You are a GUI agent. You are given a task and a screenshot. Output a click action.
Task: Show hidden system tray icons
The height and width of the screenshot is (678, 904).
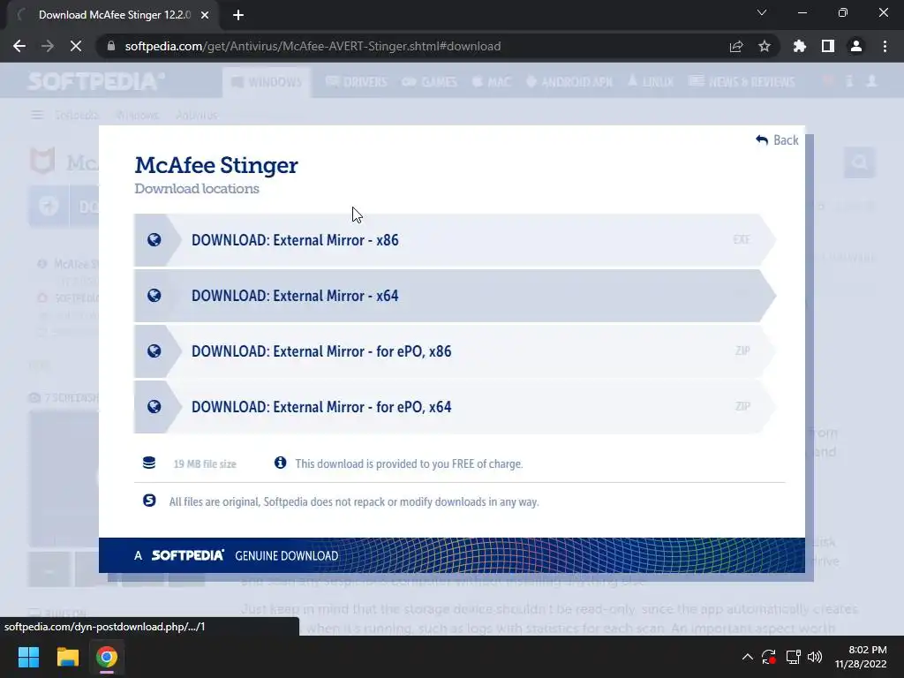(x=747, y=657)
